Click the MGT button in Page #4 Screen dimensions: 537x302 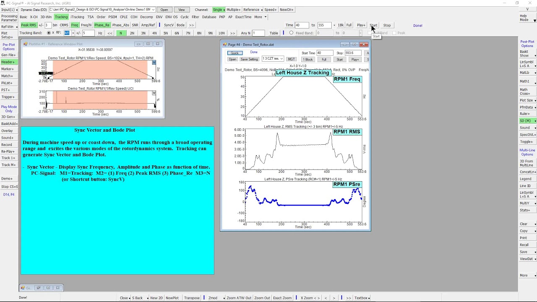click(x=291, y=59)
